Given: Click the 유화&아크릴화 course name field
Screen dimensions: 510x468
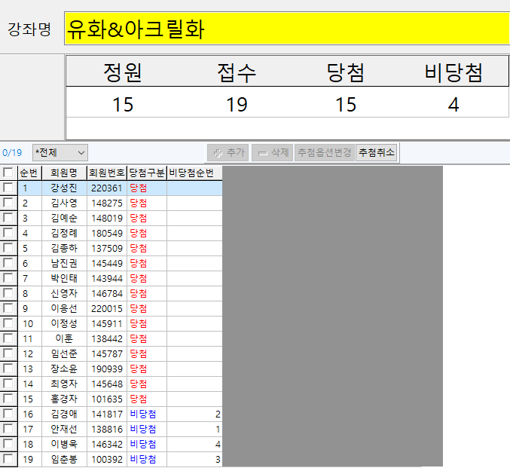Looking at the screenshot, I should pyautogui.click(x=287, y=29).
